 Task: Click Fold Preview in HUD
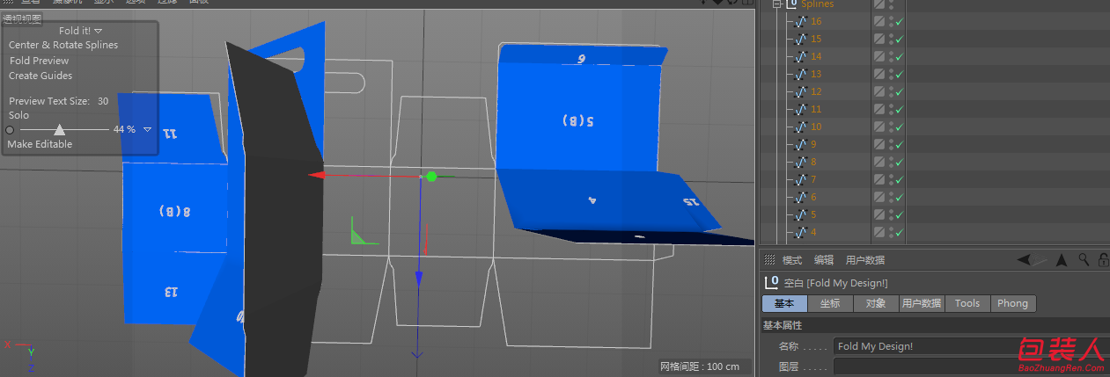point(40,61)
